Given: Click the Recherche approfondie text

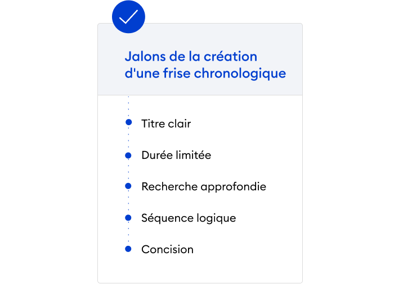Looking at the screenshot, I should (204, 187).
